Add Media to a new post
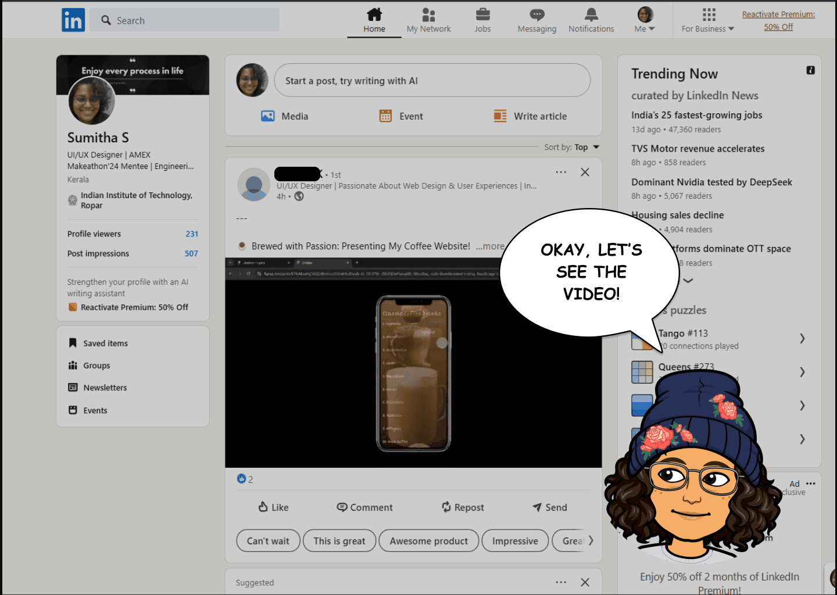The height and width of the screenshot is (595, 837). coord(285,116)
